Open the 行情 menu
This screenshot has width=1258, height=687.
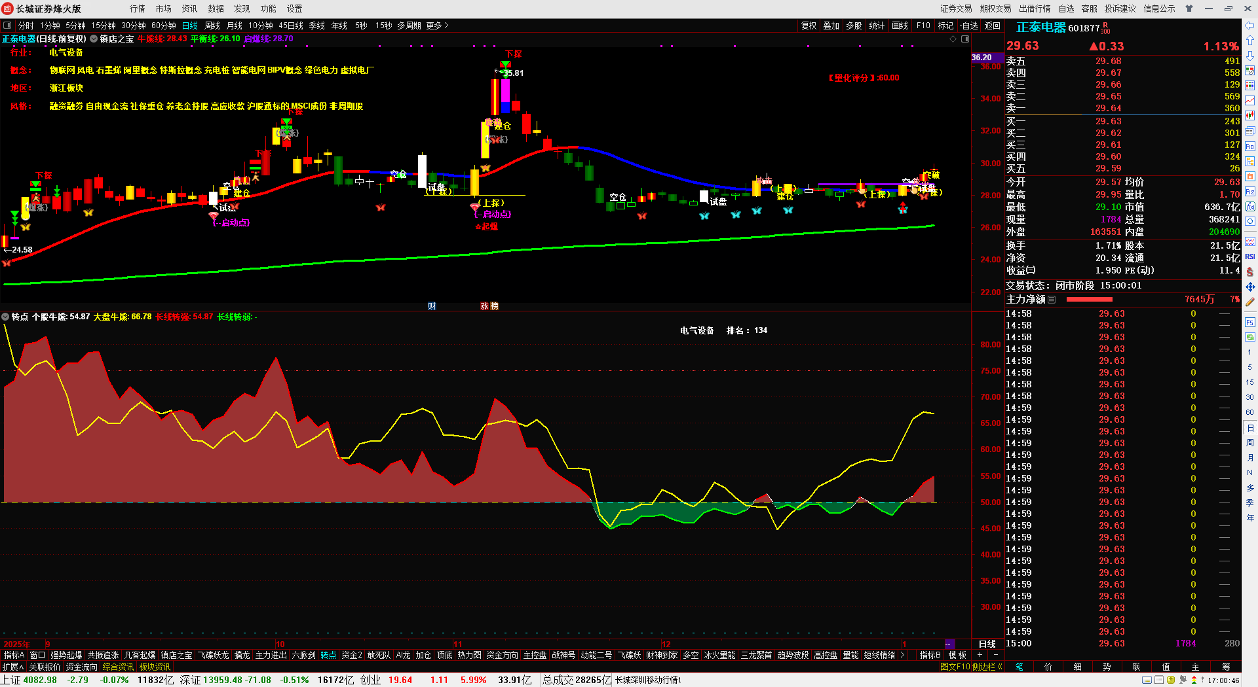pyautogui.click(x=138, y=9)
